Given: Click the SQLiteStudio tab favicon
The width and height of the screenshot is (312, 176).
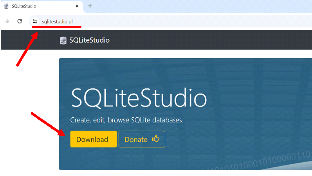Looking at the screenshot, I should [x=6, y=6].
